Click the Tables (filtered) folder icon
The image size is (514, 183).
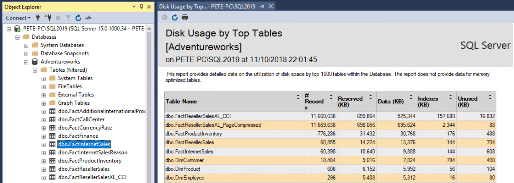(43, 70)
